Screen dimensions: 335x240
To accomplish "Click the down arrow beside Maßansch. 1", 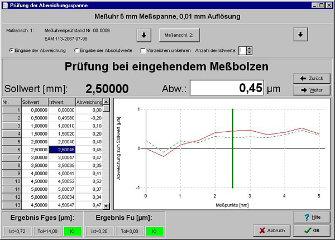I will click(x=144, y=35).
